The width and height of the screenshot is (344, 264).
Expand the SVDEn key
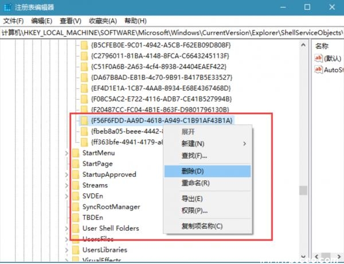click(x=67, y=196)
